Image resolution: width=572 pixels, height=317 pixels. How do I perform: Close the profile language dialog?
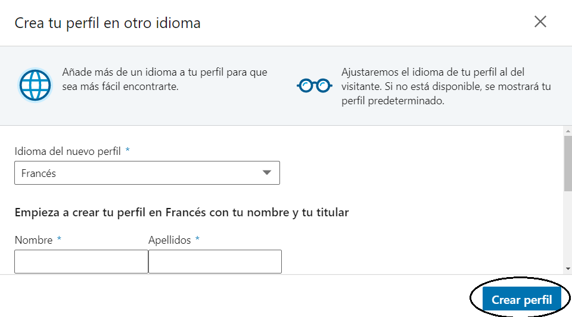(540, 22)
